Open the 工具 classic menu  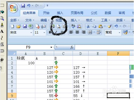point(105,20)
